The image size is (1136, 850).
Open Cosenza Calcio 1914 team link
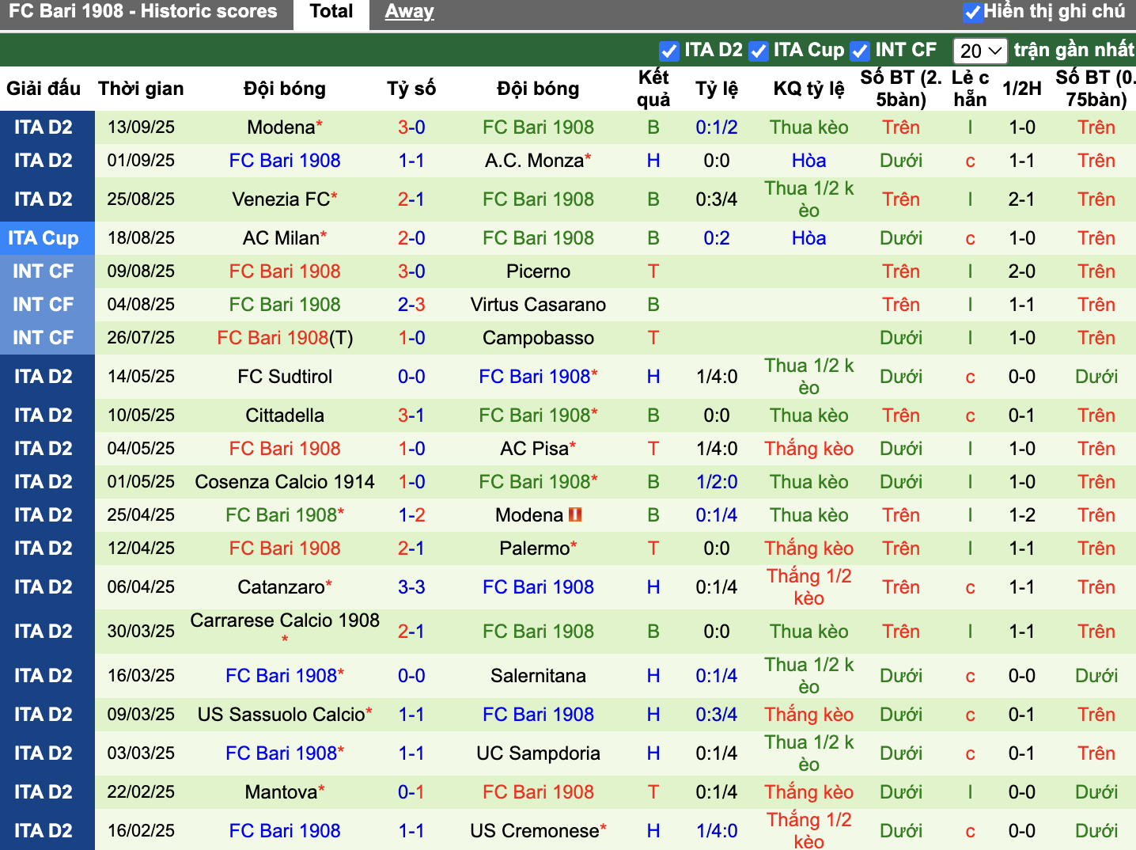(x=285, y=482)
